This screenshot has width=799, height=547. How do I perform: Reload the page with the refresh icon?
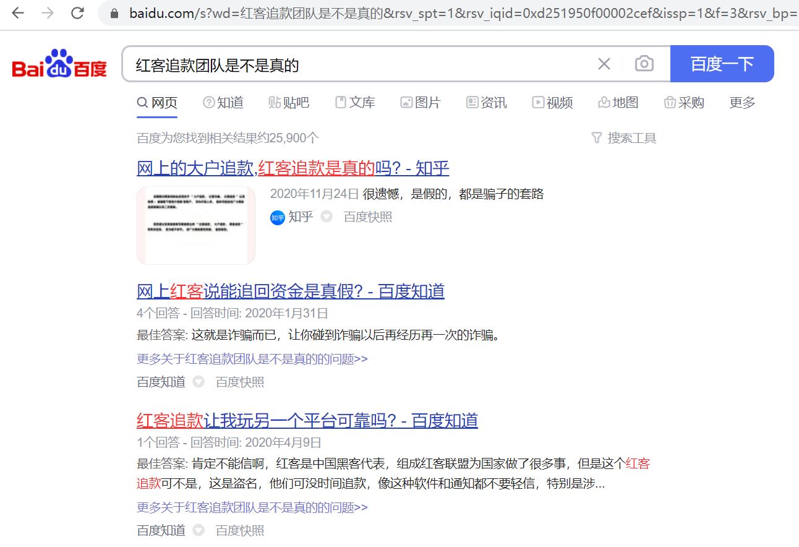tap(77, 12)
